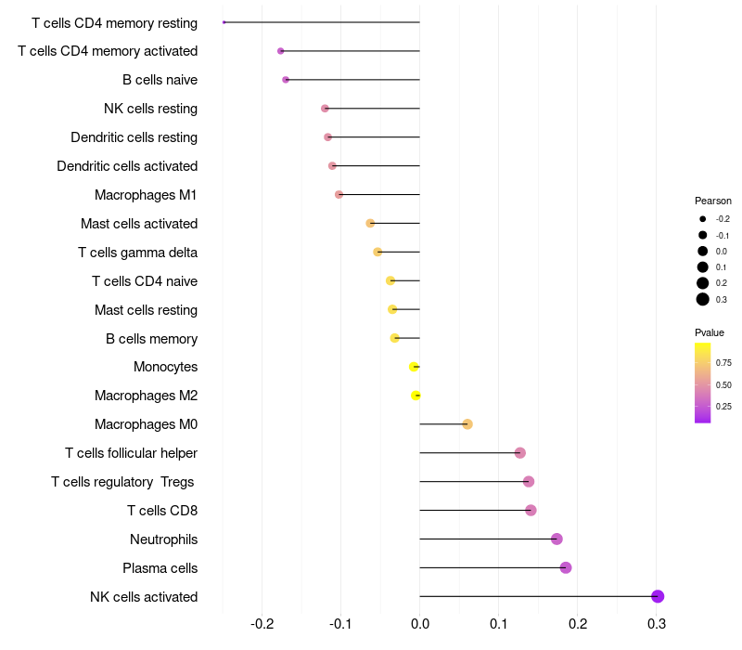Select the Neutrophils data point
Screen dimensions: 742x650
click(x=556, y=539)
